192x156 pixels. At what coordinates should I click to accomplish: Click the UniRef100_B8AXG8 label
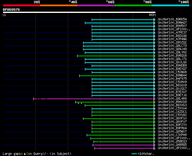[x=172, y=102]
